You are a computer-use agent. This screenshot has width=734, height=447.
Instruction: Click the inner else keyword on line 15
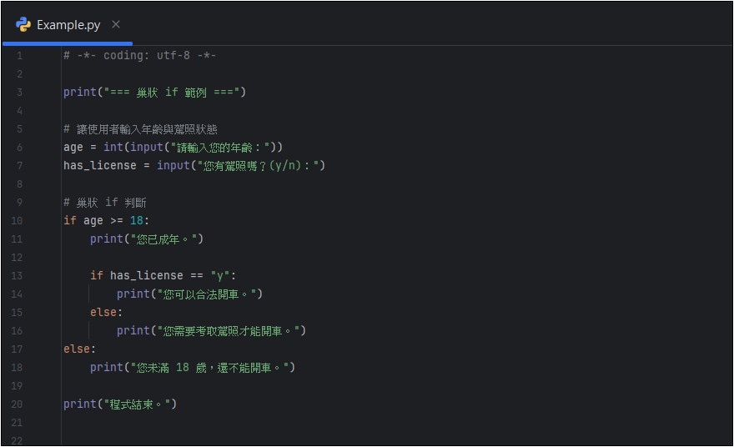pyautogui.click(x=105, y=313)
